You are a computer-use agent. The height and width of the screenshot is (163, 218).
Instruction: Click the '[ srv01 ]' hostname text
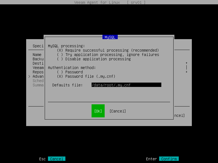click(x=136, y=2)
